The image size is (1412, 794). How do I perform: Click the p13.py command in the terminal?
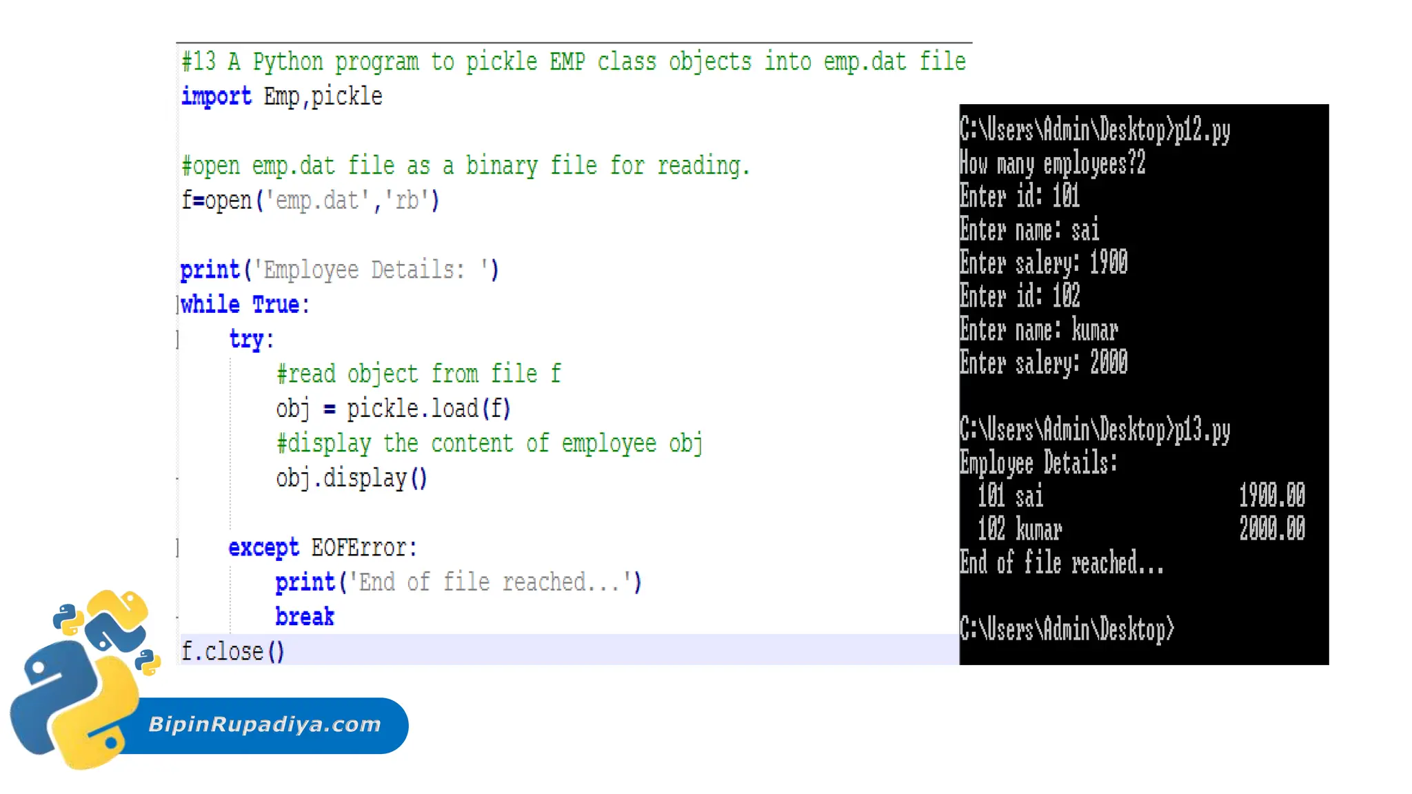coord(1202,431)
